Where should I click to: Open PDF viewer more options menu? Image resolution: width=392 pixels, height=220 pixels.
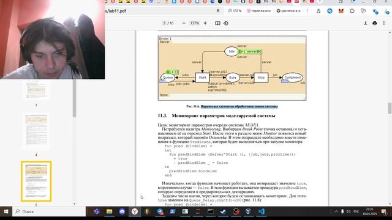384,23
